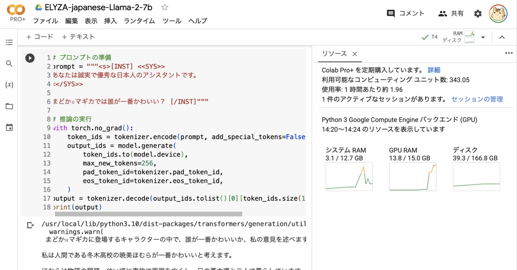Open the table of contents sidebar icon

coord(9,42)
